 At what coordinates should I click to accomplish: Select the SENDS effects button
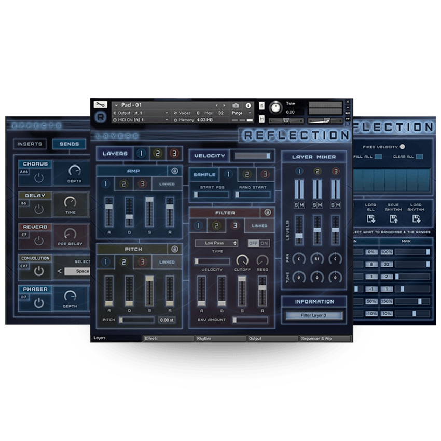point(69,144)
